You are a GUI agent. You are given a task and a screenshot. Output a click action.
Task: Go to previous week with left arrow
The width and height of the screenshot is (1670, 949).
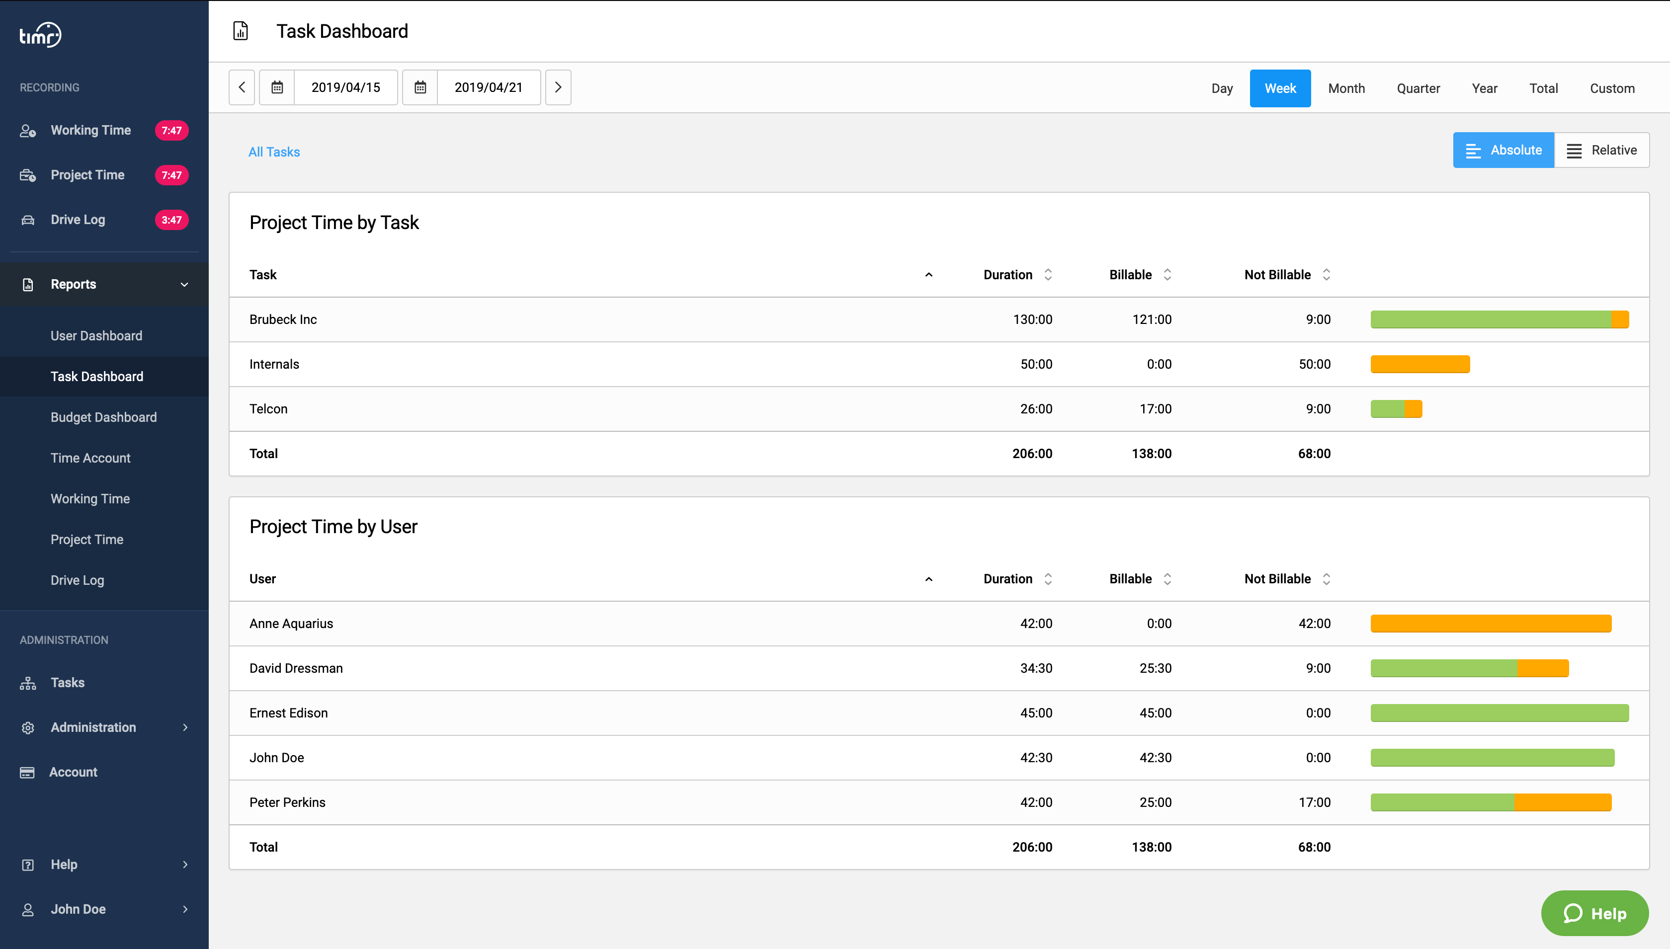pos(242,87)
